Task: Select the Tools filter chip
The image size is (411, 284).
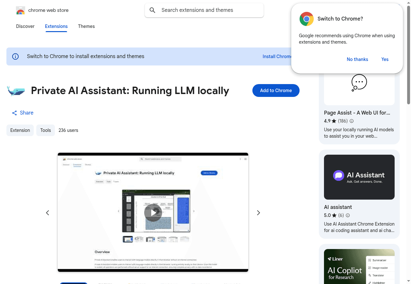Action: pyautogui.click(x=45, y=130)
